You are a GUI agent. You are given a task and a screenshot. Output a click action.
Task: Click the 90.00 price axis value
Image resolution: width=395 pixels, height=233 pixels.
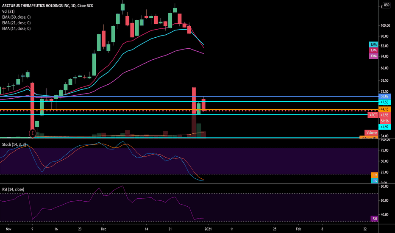384,36
